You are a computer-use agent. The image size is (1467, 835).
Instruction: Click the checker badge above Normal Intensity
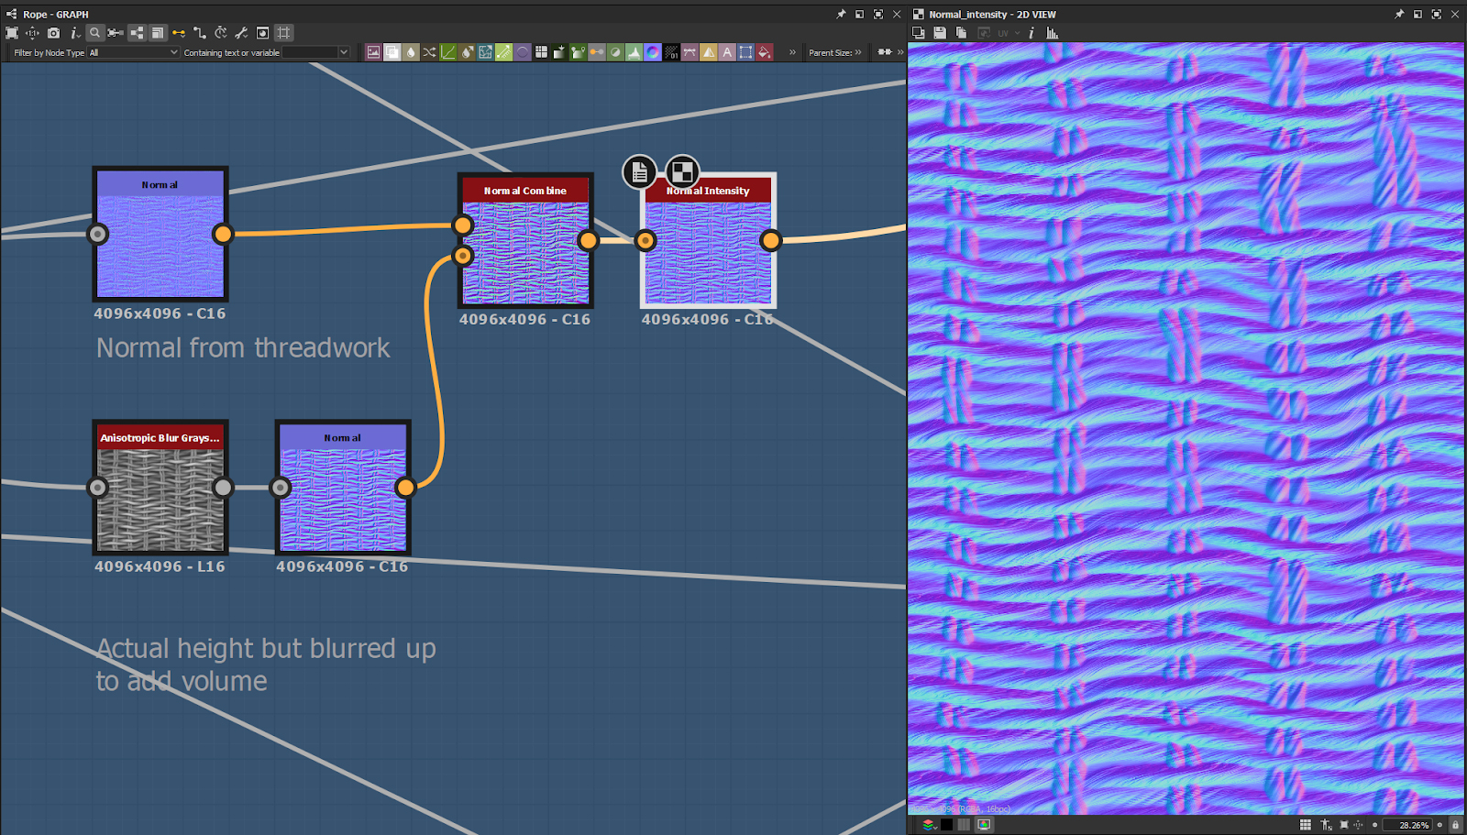click(x=681, y=171)
